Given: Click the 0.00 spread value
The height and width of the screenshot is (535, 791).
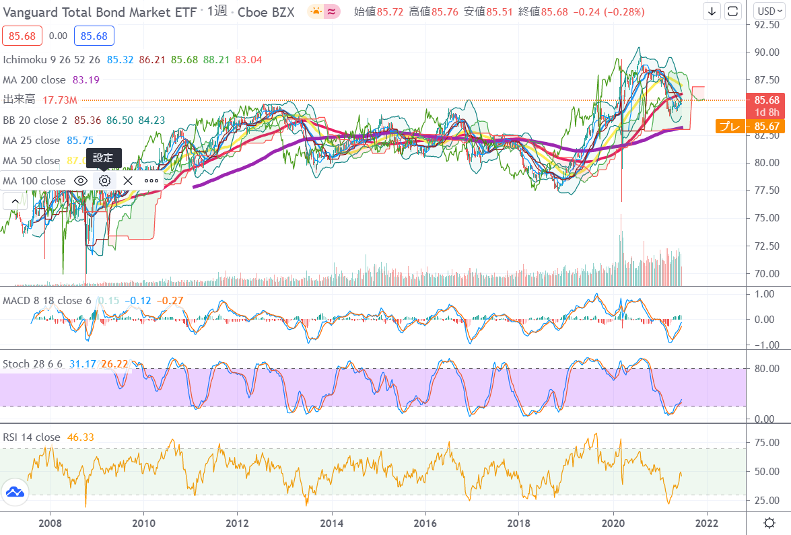Looking at the screenshot, I should [x=58, y=36].
